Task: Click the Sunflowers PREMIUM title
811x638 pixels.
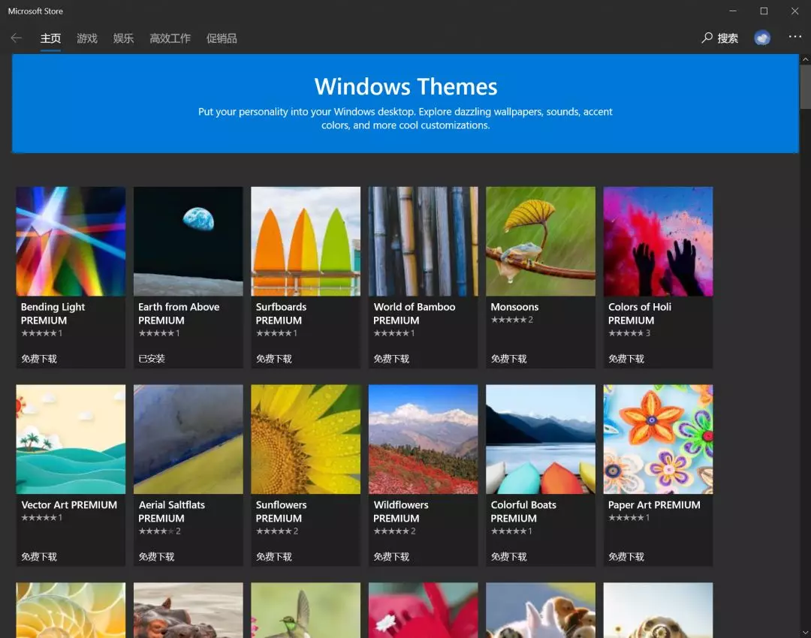Action: (281, 511)
